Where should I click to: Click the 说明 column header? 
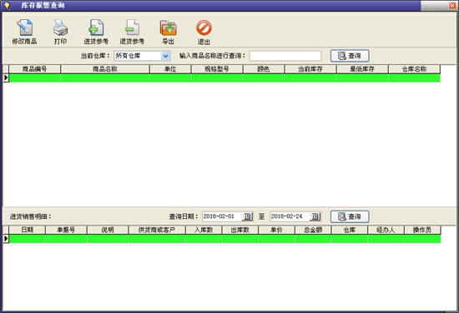[108, 230]
